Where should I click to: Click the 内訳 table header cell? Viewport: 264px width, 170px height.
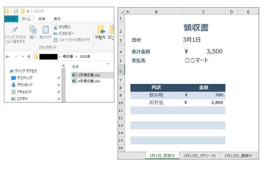[156, 87]
